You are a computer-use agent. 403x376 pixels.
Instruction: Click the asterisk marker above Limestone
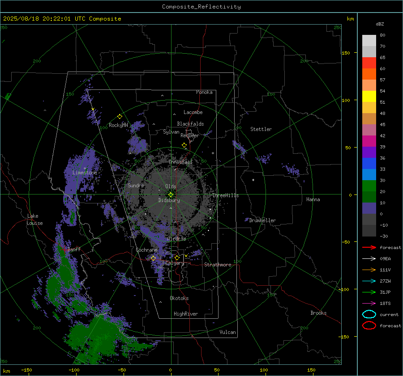(85, 169)
